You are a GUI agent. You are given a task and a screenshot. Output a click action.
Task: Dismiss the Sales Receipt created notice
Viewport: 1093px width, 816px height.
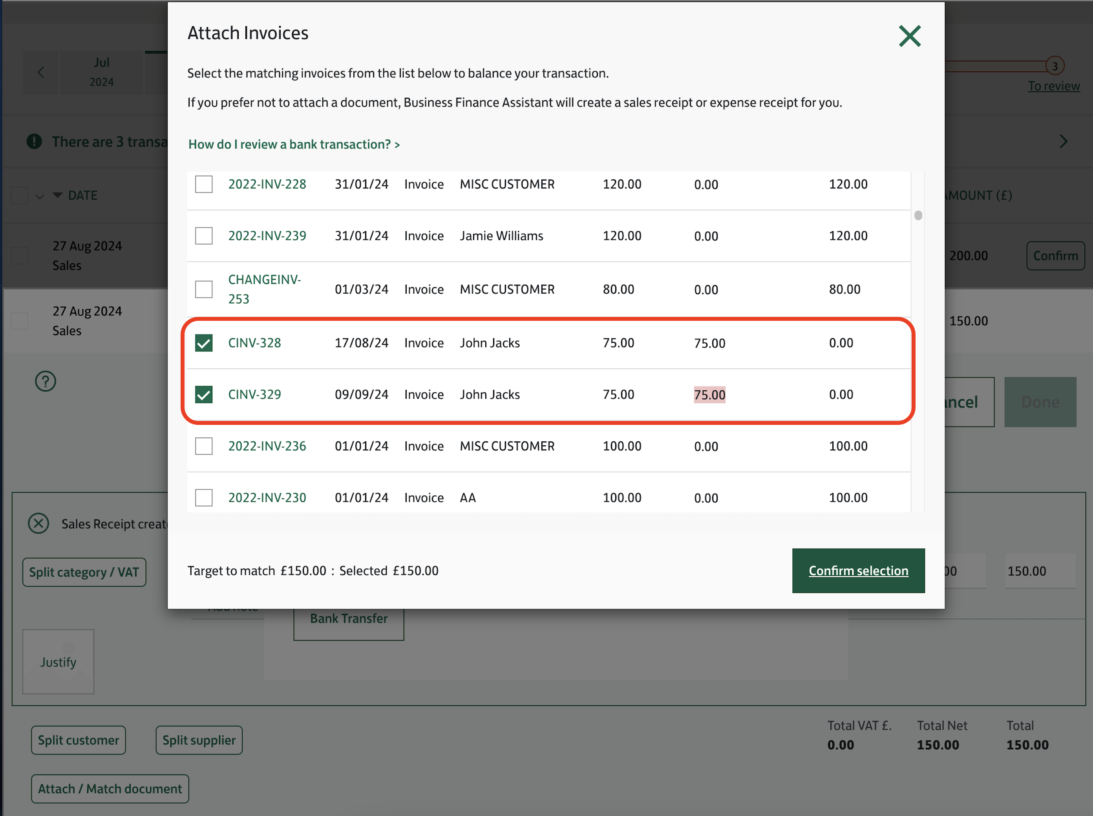pyautogui.click(x=38, y=523)
